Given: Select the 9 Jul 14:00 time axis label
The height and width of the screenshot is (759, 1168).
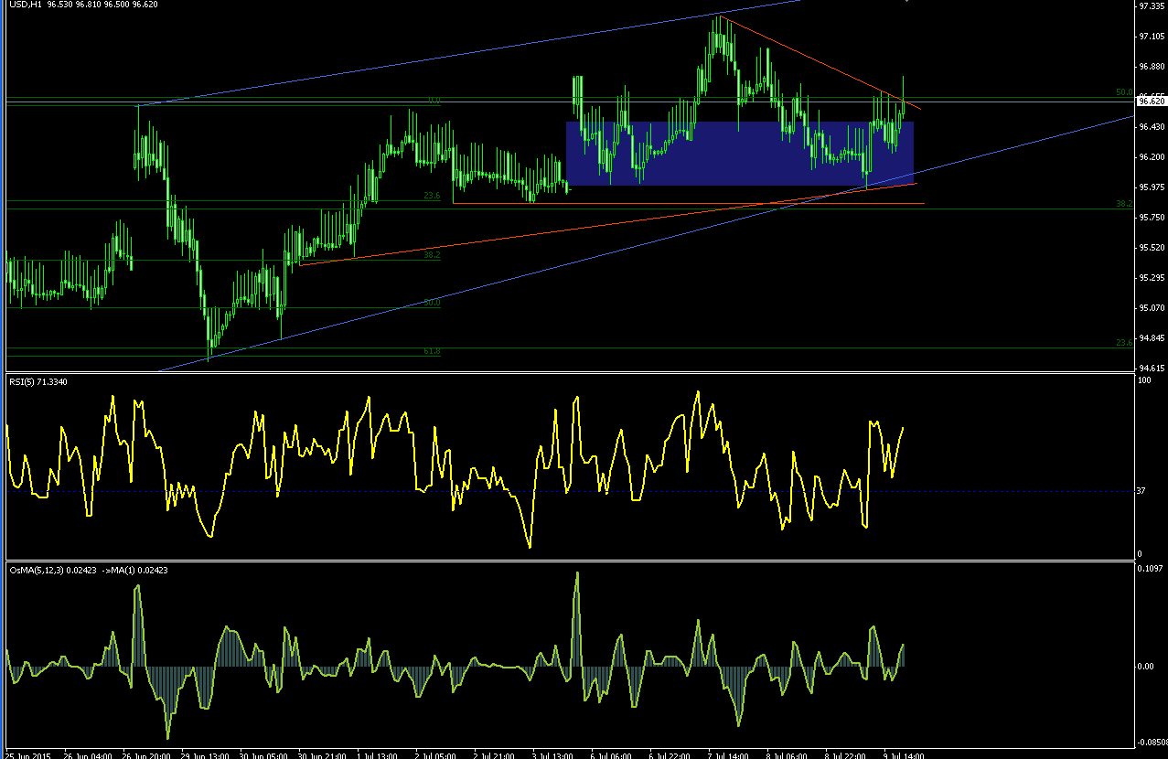Looking at the screenshot, I should tap(903, 754).
